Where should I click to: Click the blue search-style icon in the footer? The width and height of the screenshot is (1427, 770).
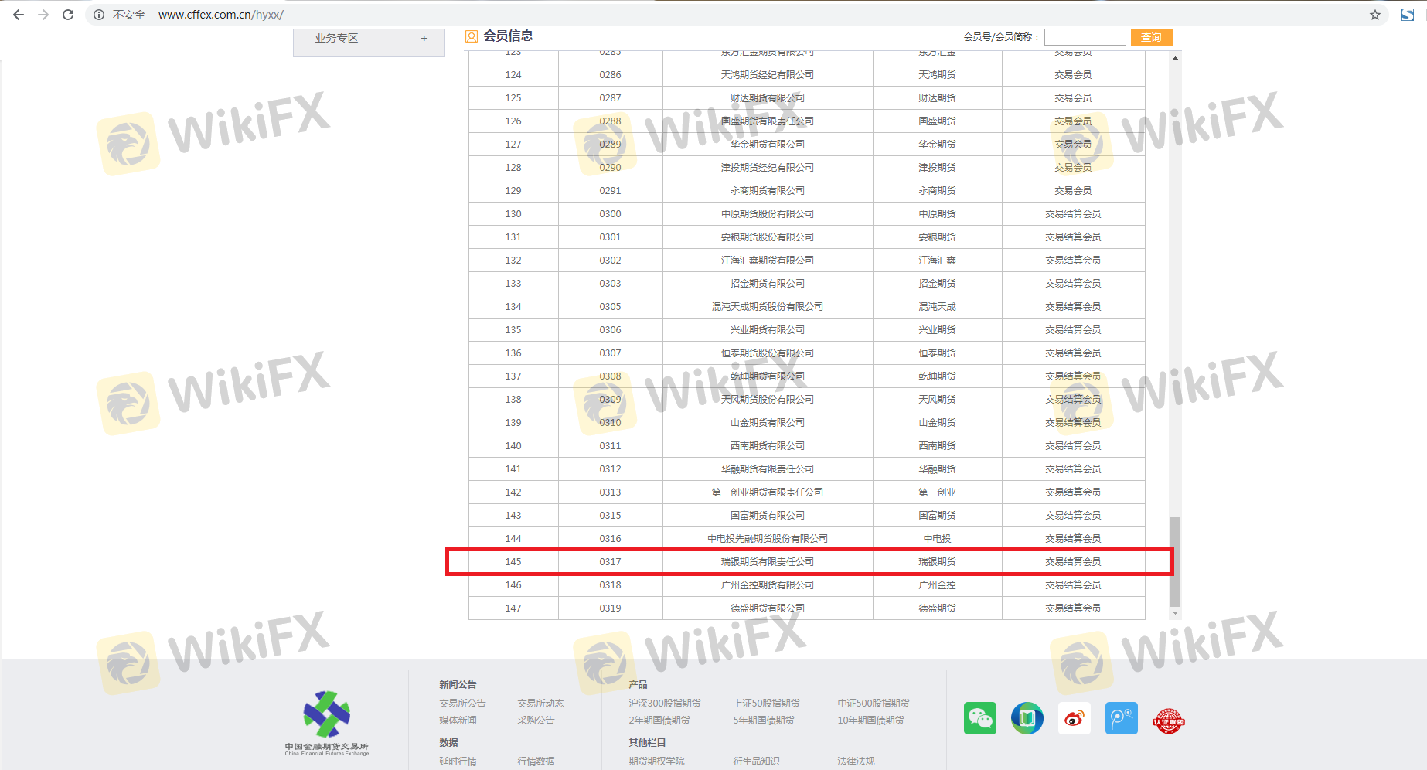1121,718
